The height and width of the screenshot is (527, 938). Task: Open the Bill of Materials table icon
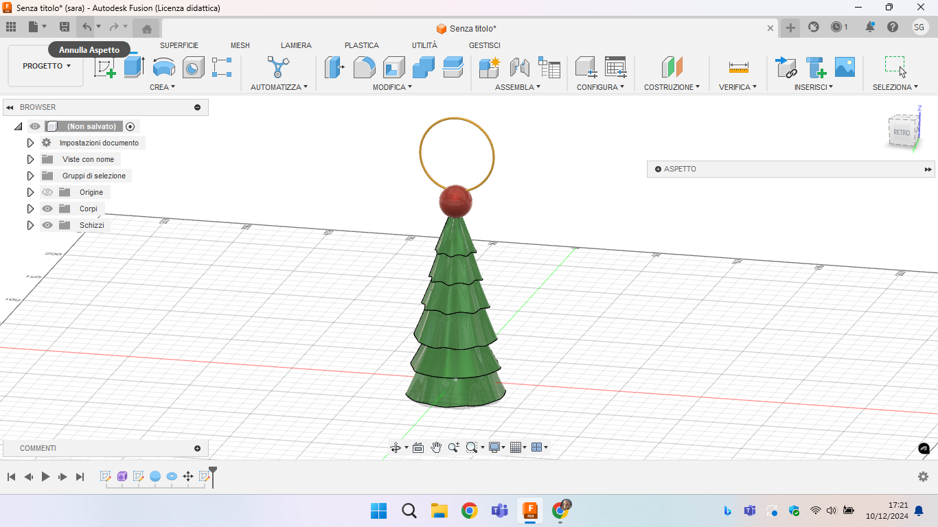pos(549,67)
